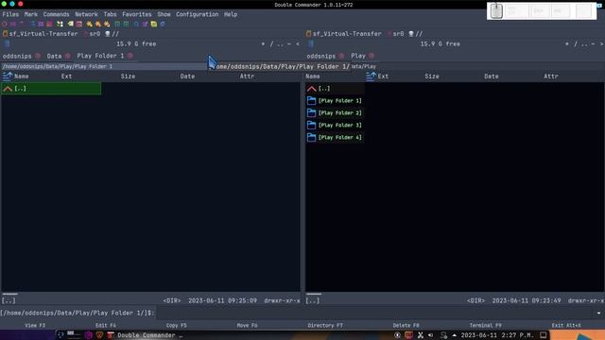Sort right panel by Name column

pyautogui.click(x=313, y=76)
